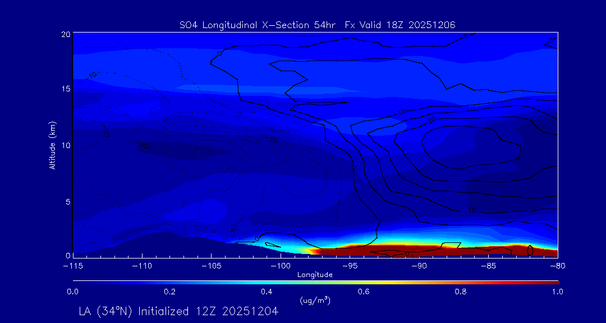Click the 0.0 value on the colorbar scale
The width and height of the screenshot is (606, 323).
coord(73,292)
